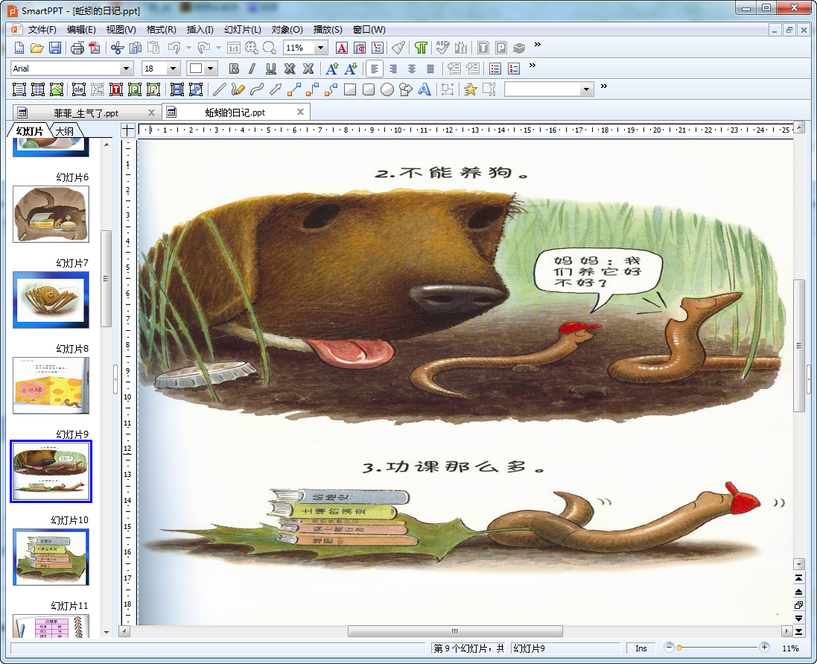
Task: Expand the redo history arrow
Action: [218, 48]
